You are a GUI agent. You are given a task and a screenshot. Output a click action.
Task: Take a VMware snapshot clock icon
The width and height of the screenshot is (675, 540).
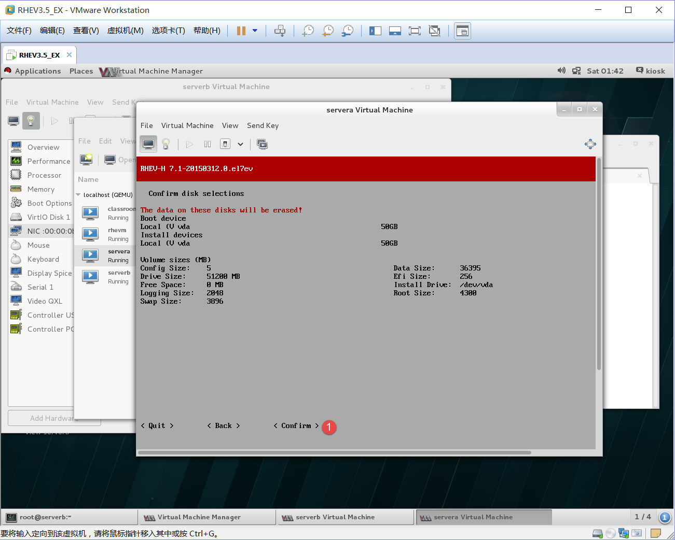308,31
